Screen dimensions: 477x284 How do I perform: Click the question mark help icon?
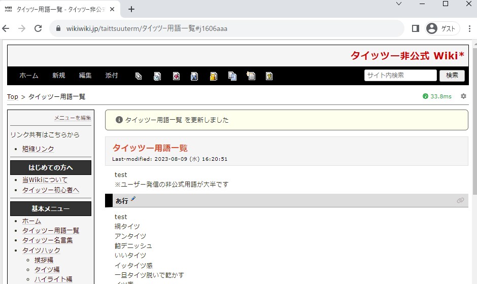[x=269, y=76]
